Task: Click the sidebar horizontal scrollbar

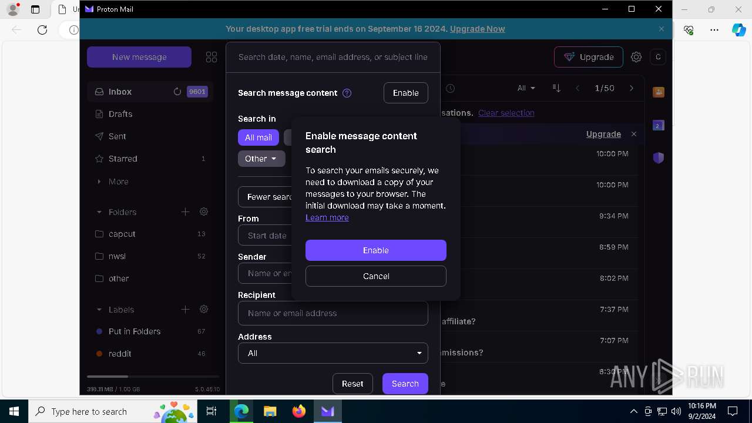Action: click(x=108, y=376)
